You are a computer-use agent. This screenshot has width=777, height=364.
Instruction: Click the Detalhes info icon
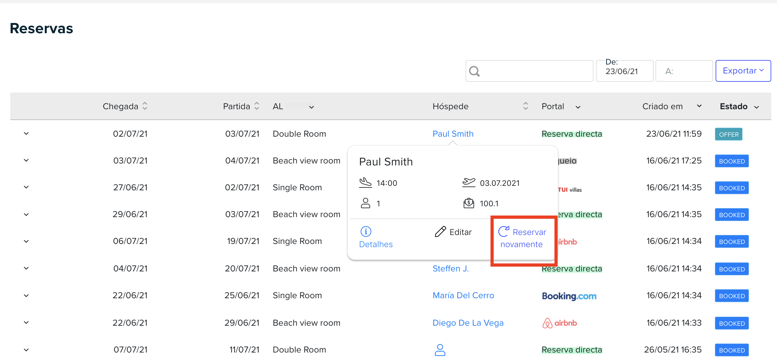click(x=366, y=231)
